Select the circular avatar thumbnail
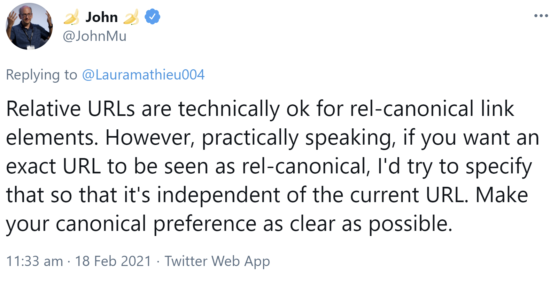Viewport: 558px width, 281px height. [29, 27]
